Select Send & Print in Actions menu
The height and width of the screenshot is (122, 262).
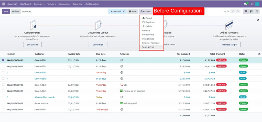(x=148, y=47)
